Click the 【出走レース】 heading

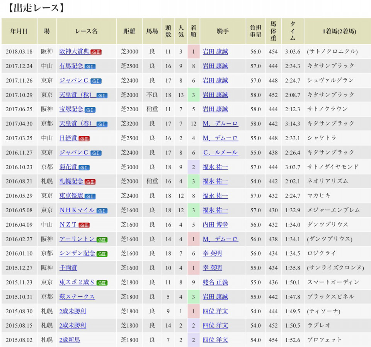click(x=36, y=8)
